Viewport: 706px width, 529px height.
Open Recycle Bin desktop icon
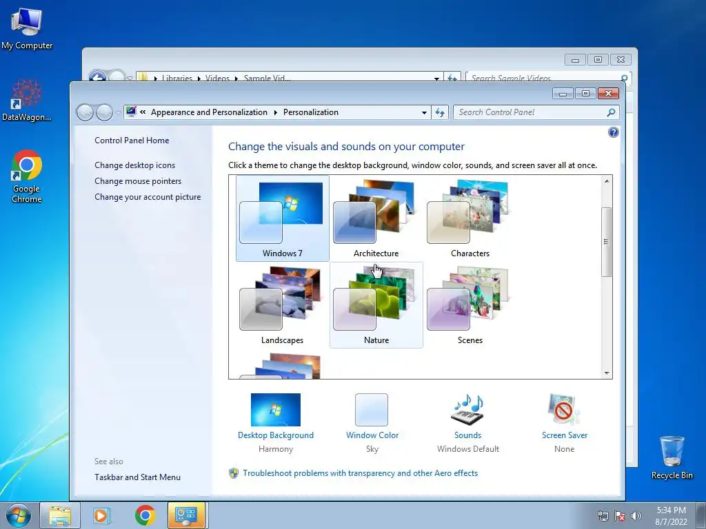672,457
